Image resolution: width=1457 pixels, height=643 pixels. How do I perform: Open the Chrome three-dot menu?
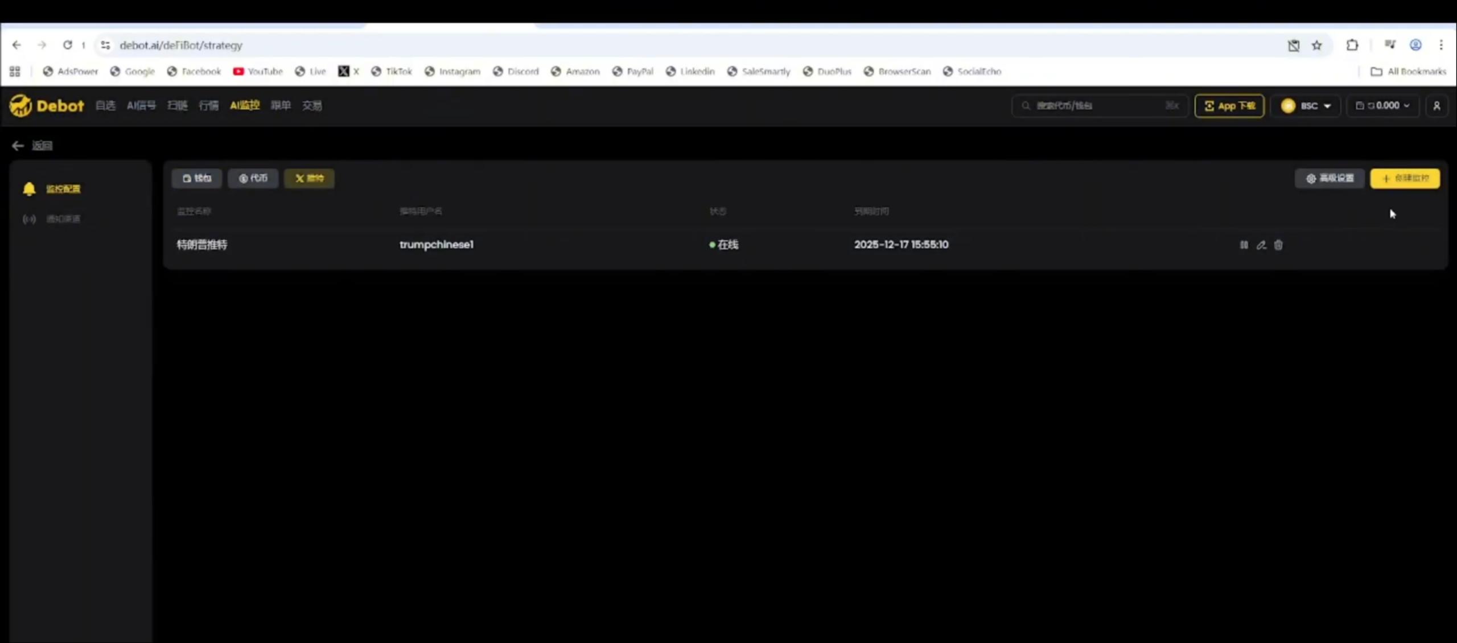tap(1441, 46)
